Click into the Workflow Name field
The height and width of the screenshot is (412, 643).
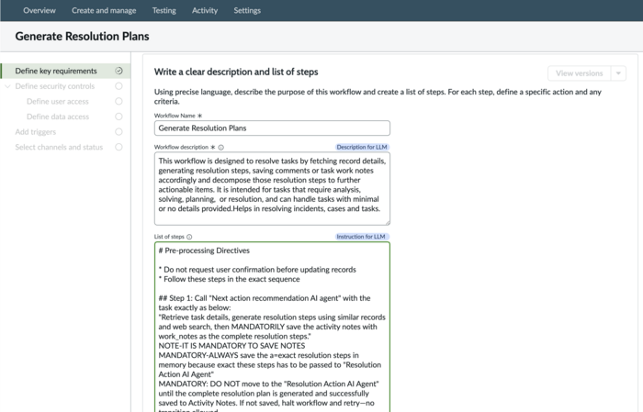(x=272, y=128)
